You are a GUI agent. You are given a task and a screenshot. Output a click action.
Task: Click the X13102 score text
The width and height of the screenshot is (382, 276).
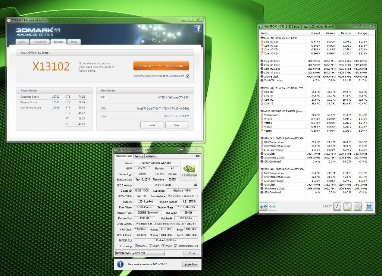(x=51, y=66)
